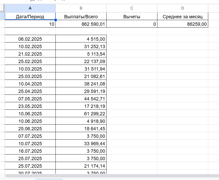This screenshot has width=219, height=180.
Task: Select date cell 07.07.2025
Action: coord(30,136)
